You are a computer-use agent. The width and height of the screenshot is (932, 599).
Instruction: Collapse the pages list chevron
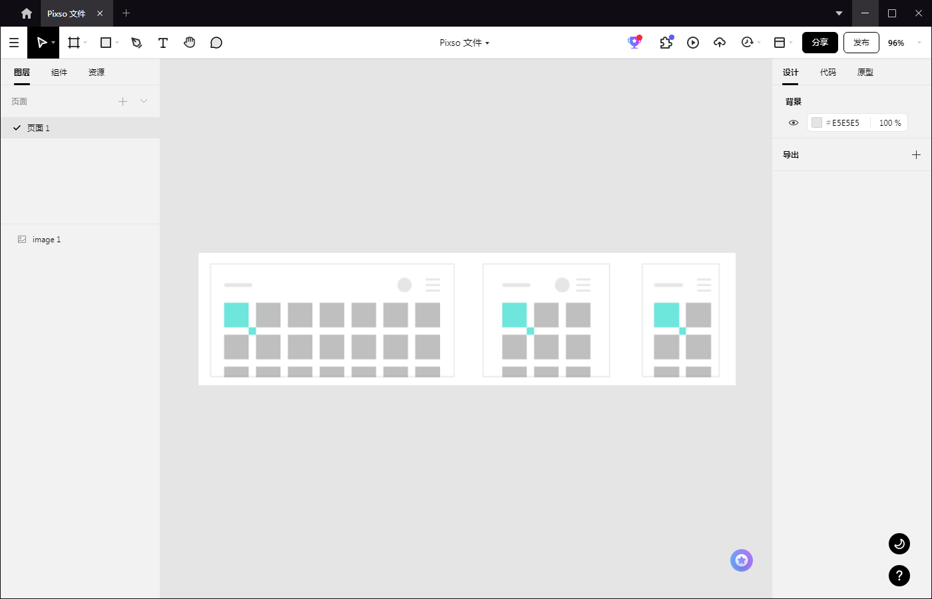coord(144,101)
